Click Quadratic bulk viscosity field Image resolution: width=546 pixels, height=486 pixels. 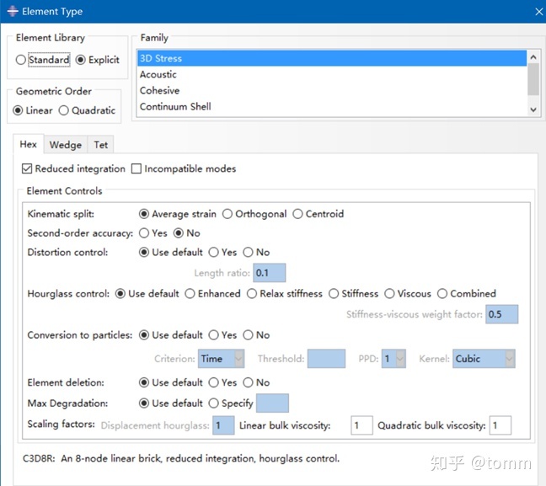tap(500, 425)
